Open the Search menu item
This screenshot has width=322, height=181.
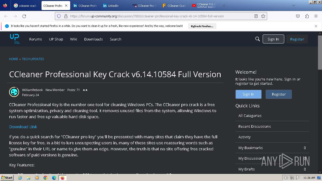pos(115,39)
